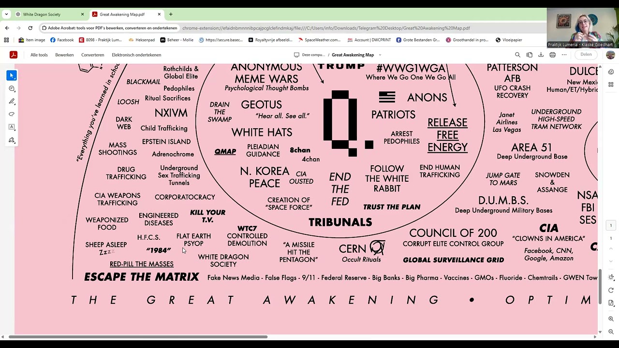Open the Heksenpad bookmark
Viewport: 619px width, 348px height.
tap(141, 40)
